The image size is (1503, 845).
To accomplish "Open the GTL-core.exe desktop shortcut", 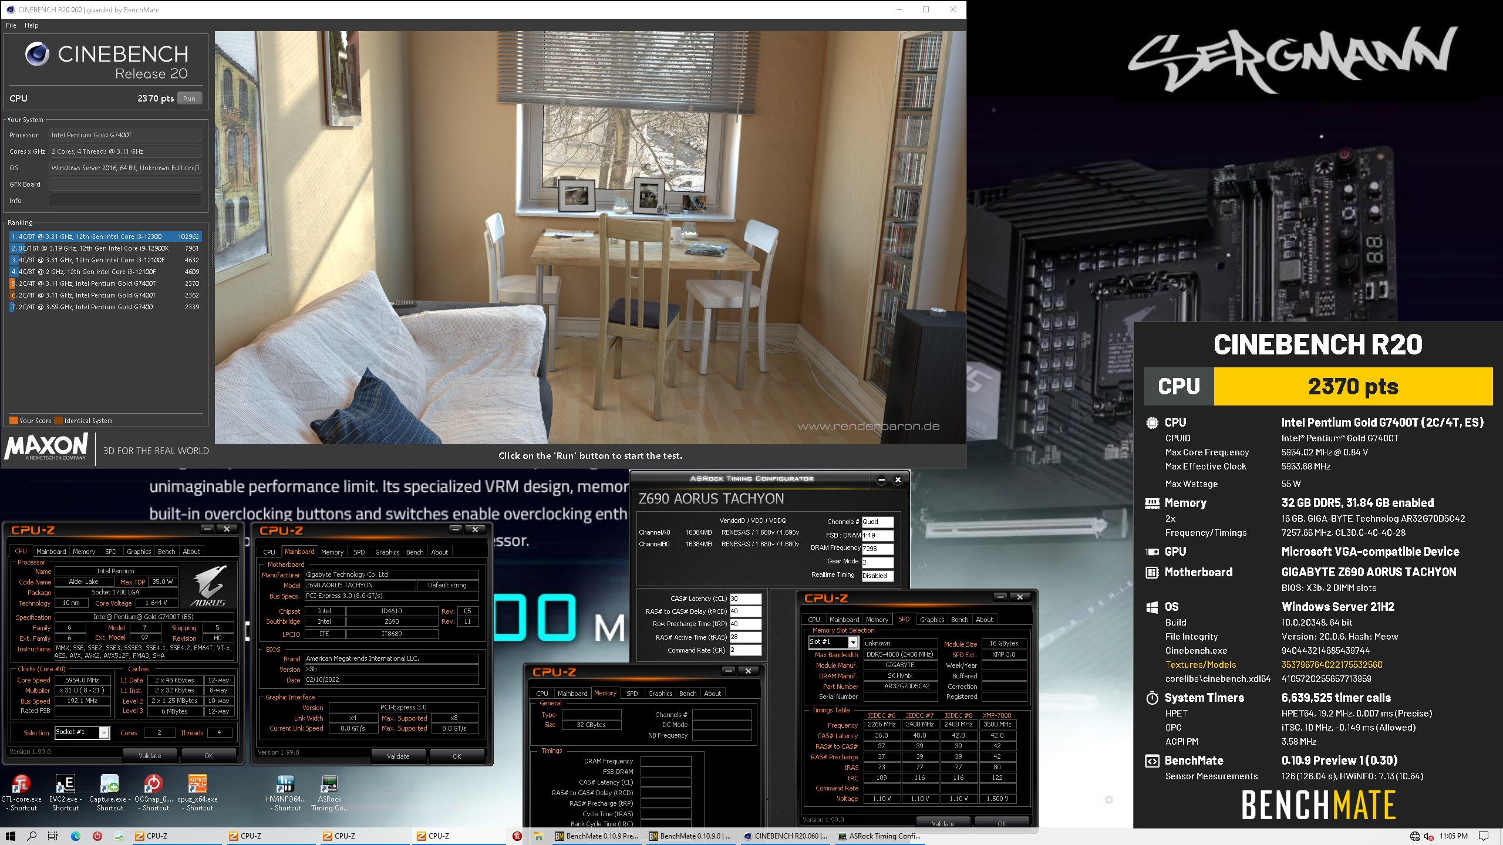I will pyautogui.click(x=21, y=792).
